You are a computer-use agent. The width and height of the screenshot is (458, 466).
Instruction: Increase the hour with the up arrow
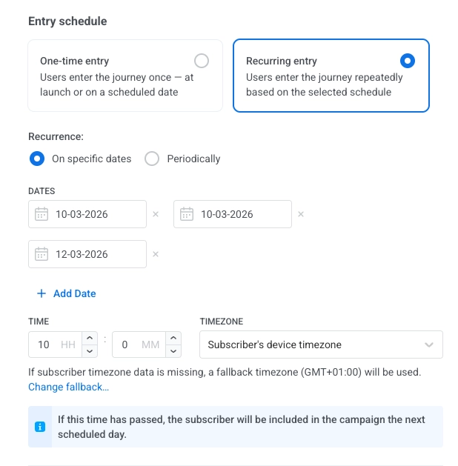point(90,338)
